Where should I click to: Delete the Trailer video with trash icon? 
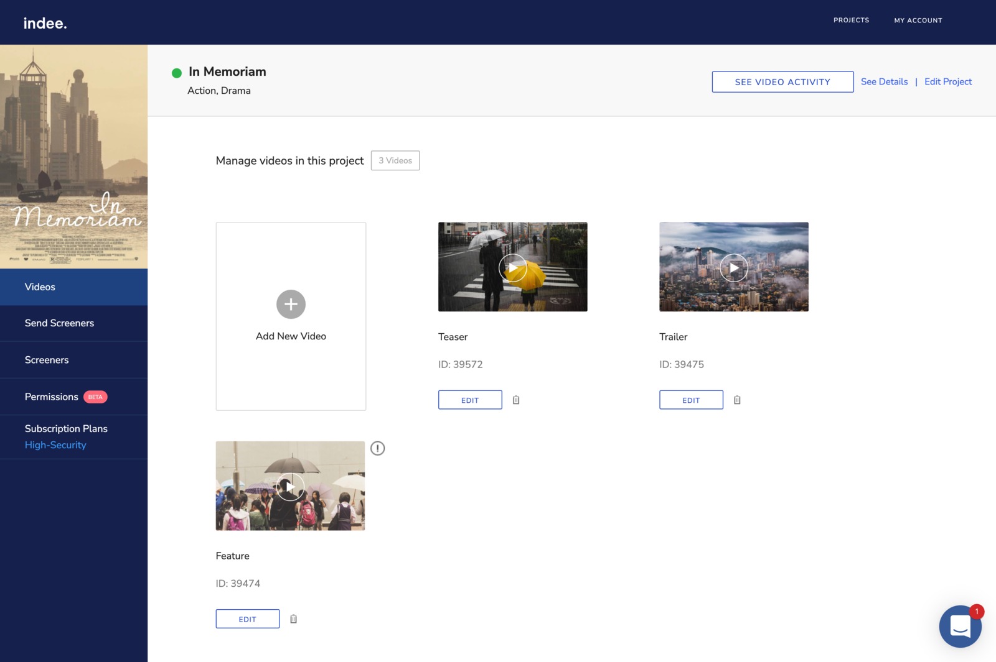point(737,400)
